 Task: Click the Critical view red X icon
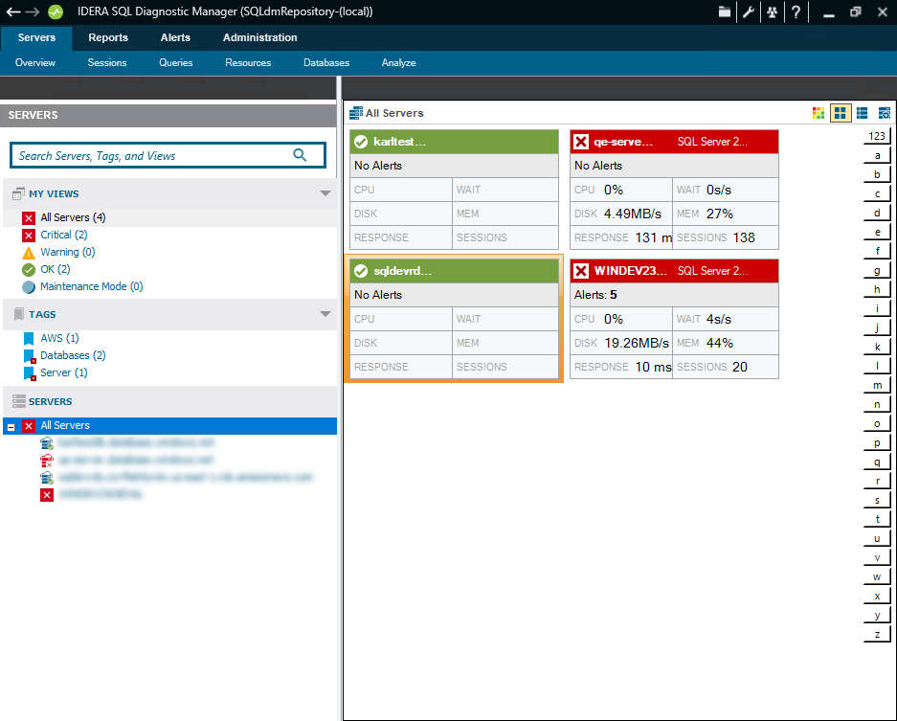[29, 236]
